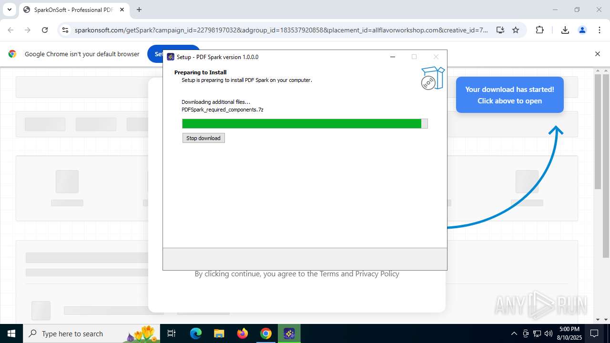Open the Windows notification center
Viewport: 610px width, 343px height.
595,333
